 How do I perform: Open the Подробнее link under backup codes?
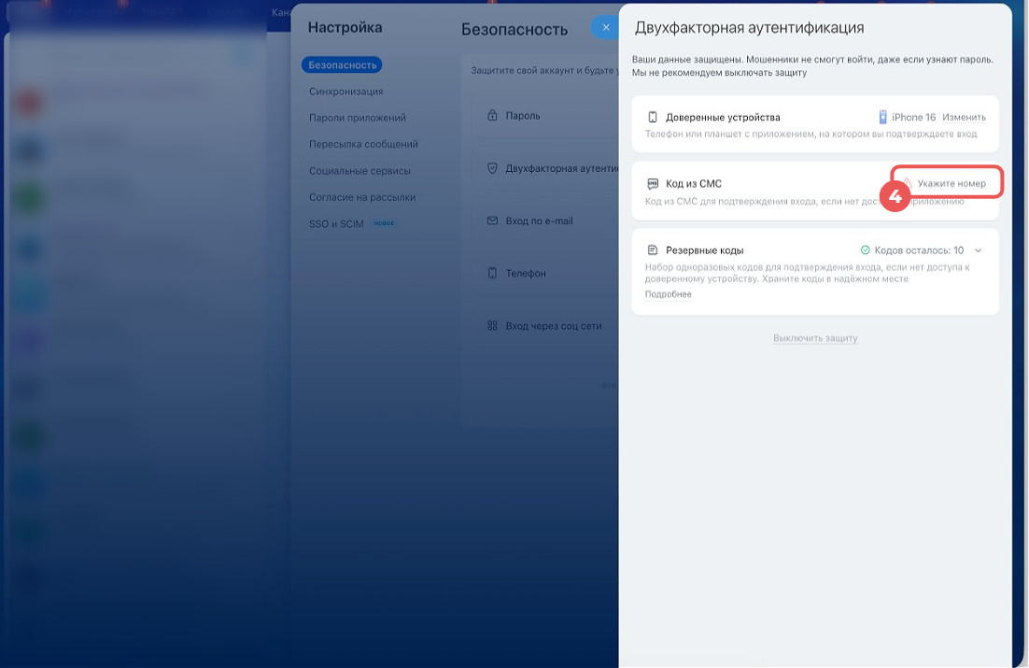(668, 294)
